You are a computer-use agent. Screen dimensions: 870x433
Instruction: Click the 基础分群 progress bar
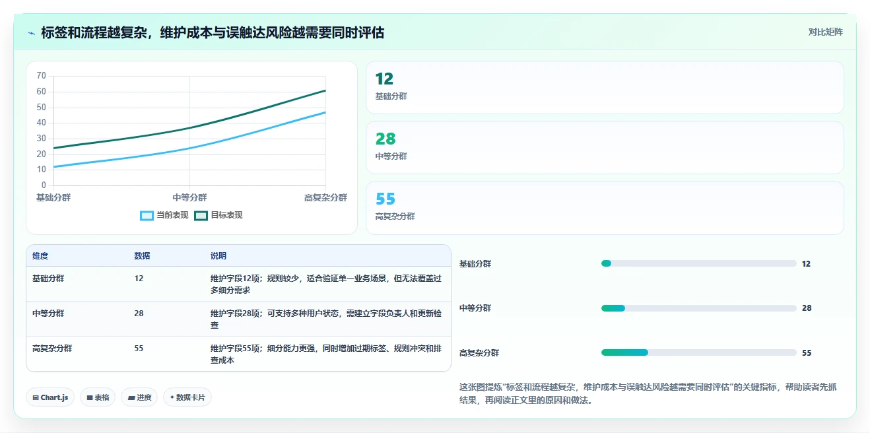(x=698, y=263)
